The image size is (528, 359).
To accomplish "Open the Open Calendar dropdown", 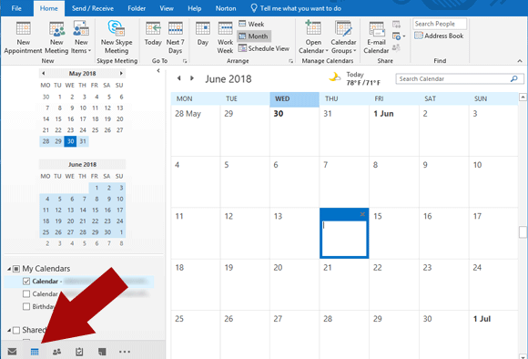I will (x=313, y=37).
